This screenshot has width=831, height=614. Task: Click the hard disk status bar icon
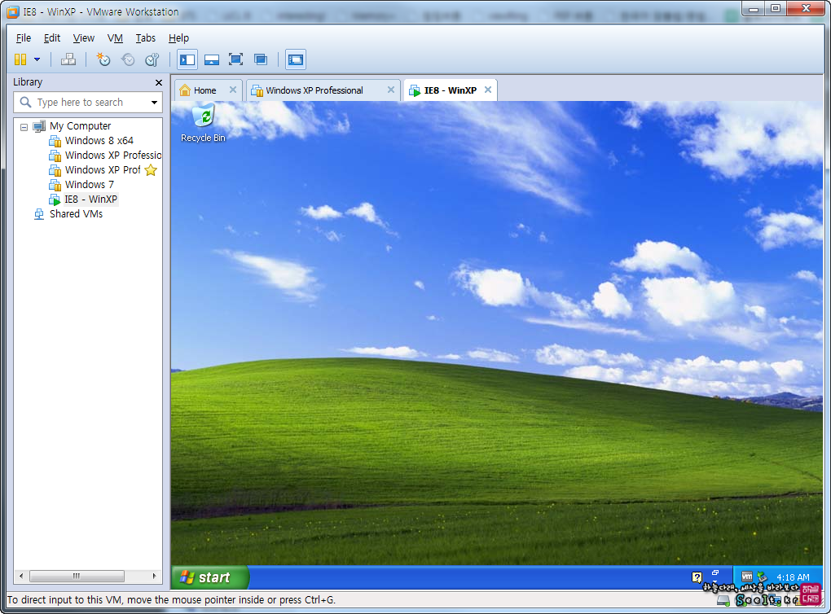tap(723, 600)
